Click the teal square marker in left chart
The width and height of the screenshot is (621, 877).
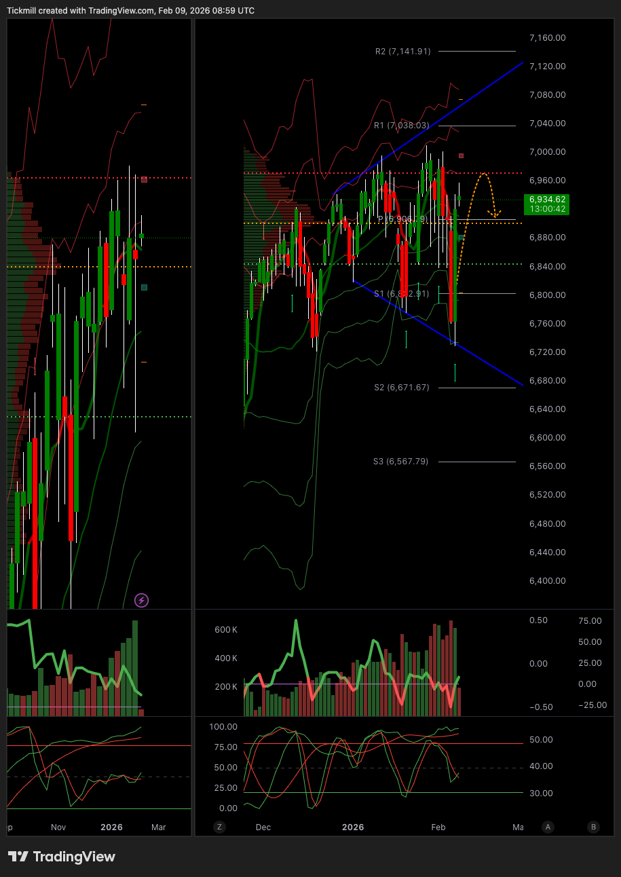pyautogui.click(x=144, y=288)
